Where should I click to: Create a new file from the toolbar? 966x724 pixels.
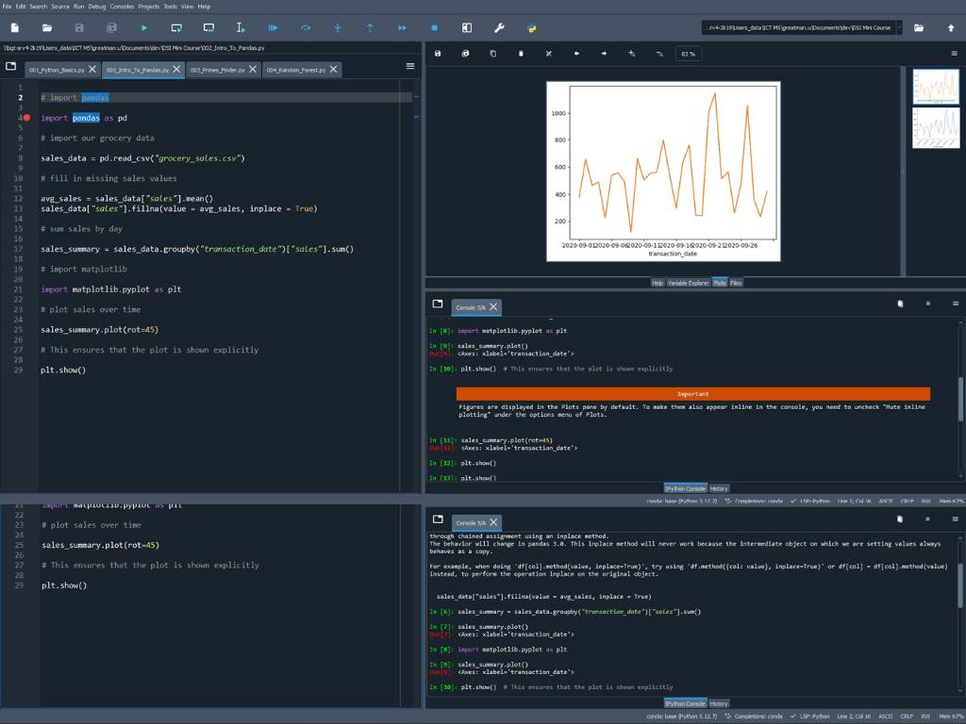[15, 27]
